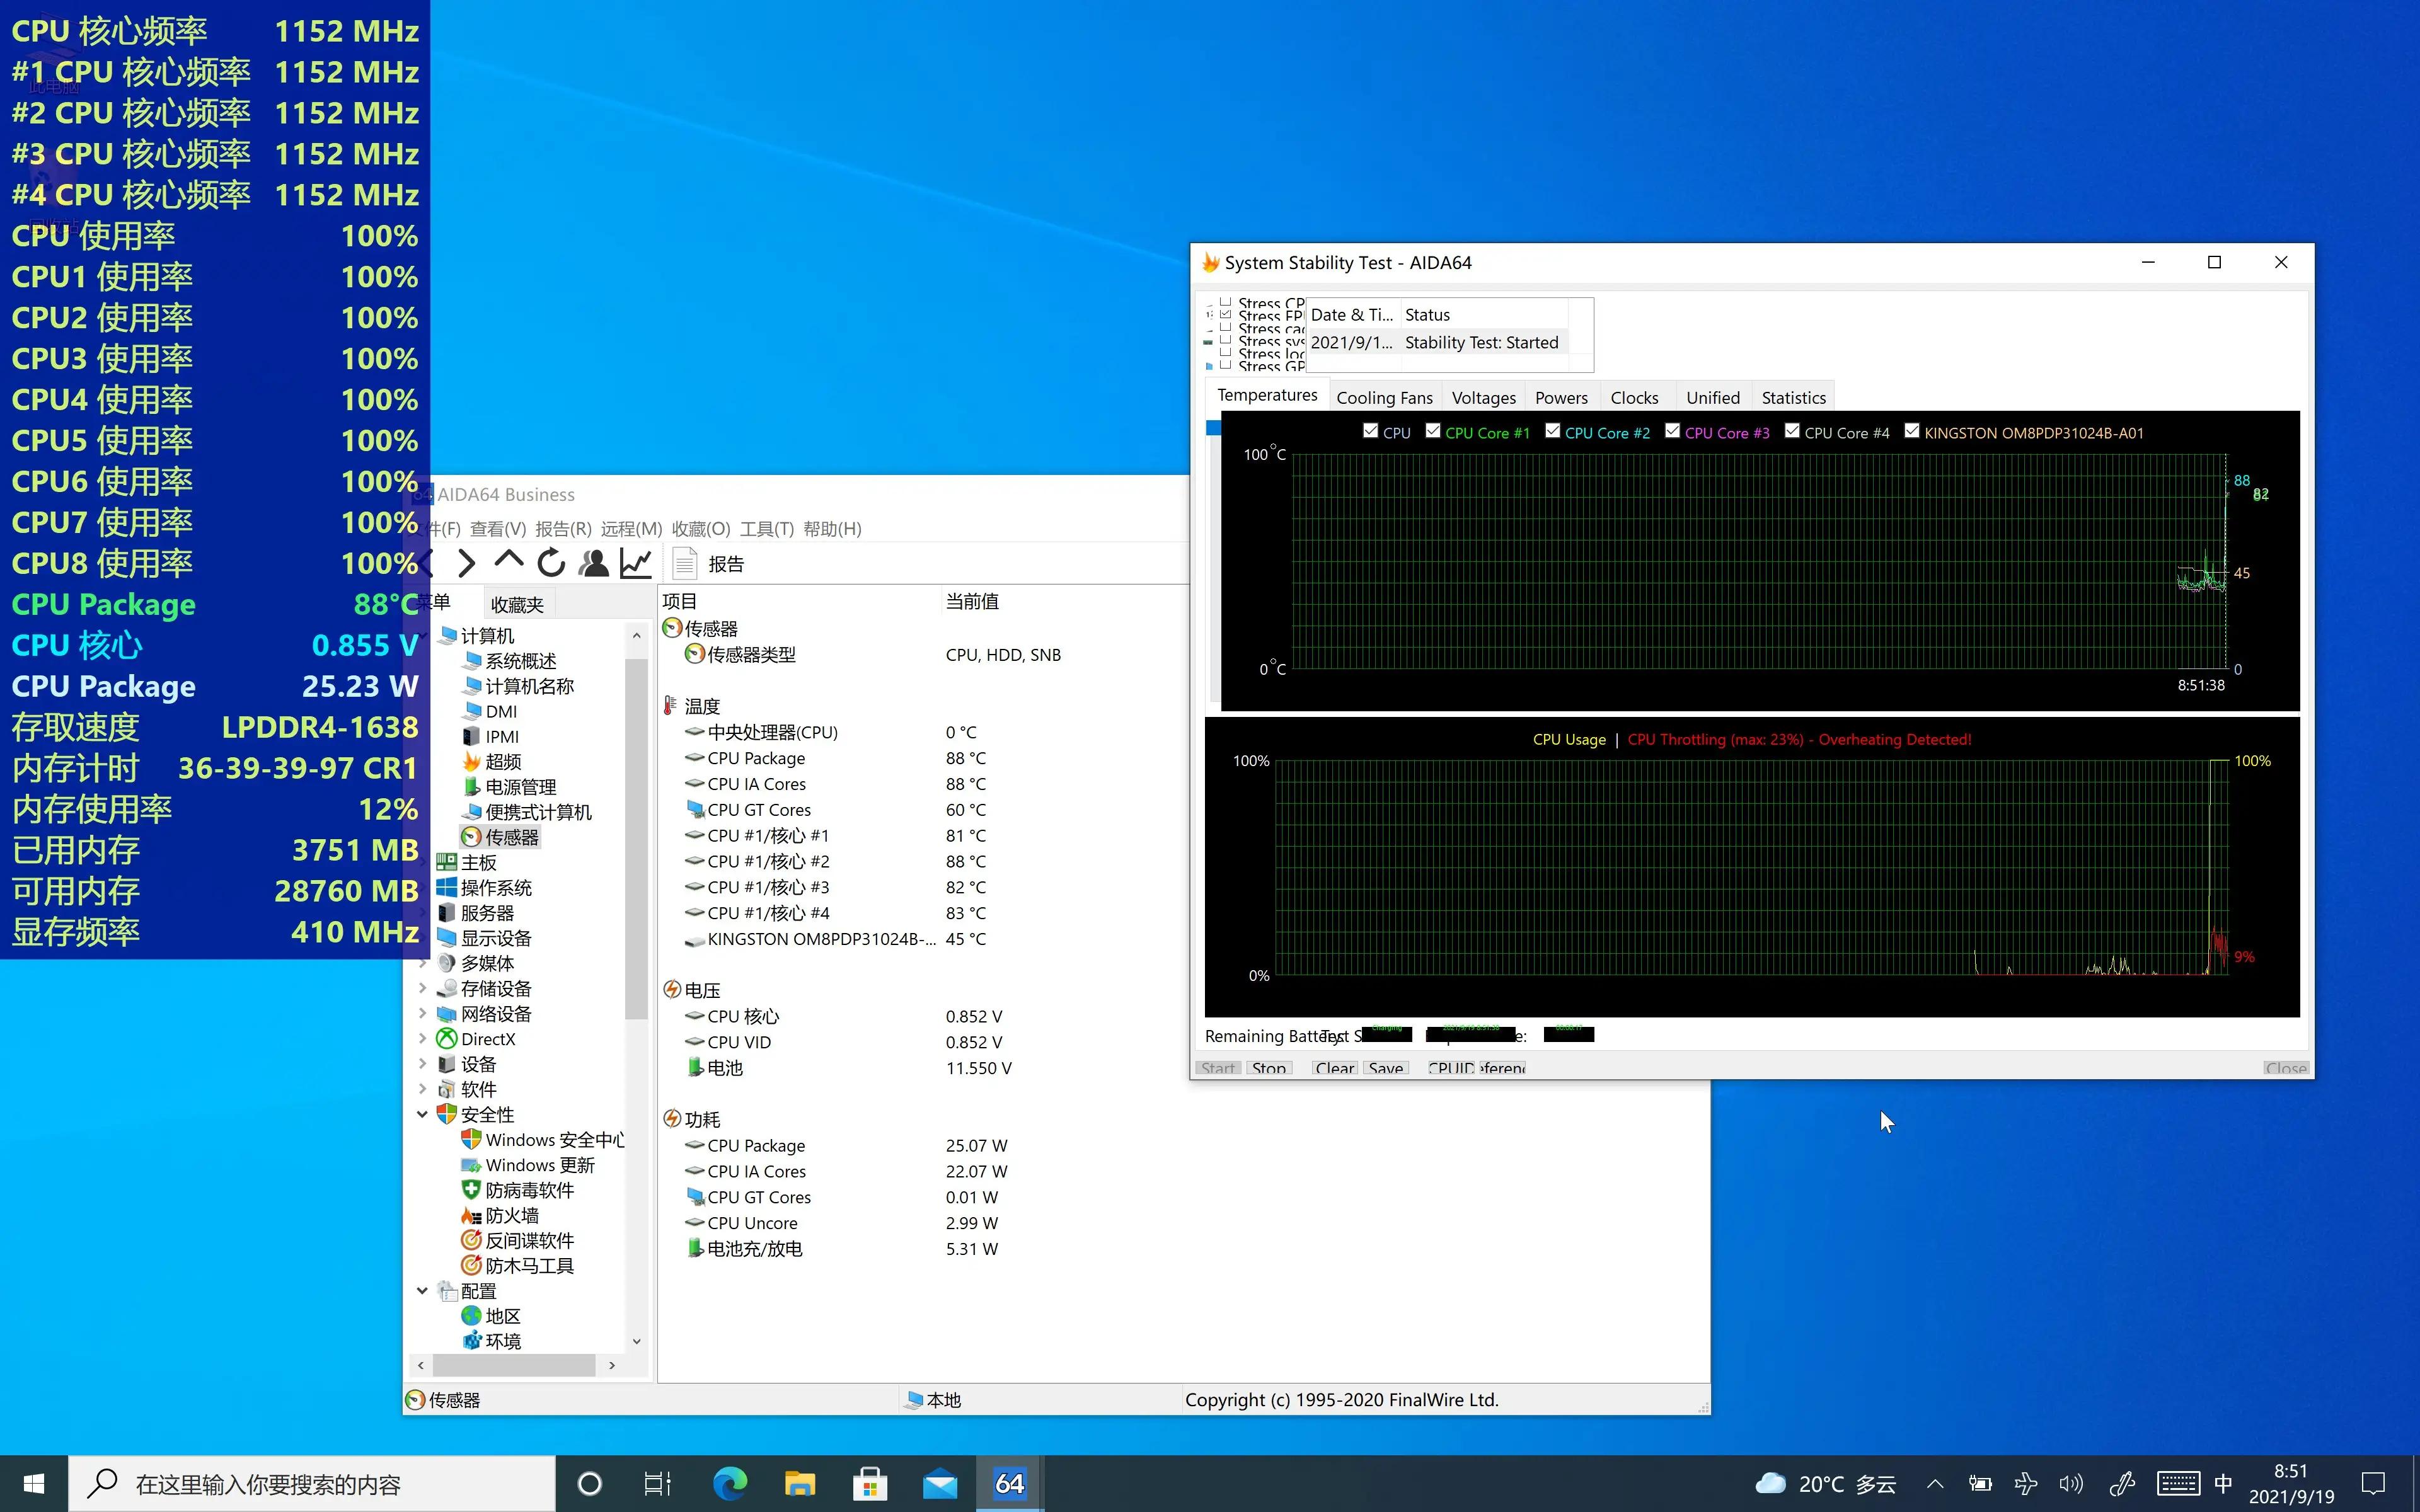Click the tree panel horizontal scrollbar
The width and height of the screenshot is (2420, 1512).
[x=514, y=1365]
